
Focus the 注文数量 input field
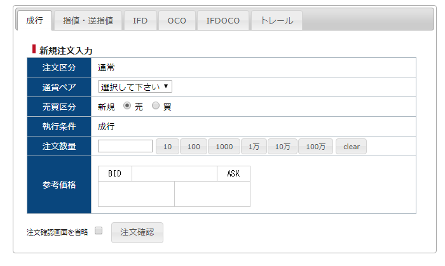point(125,146)
